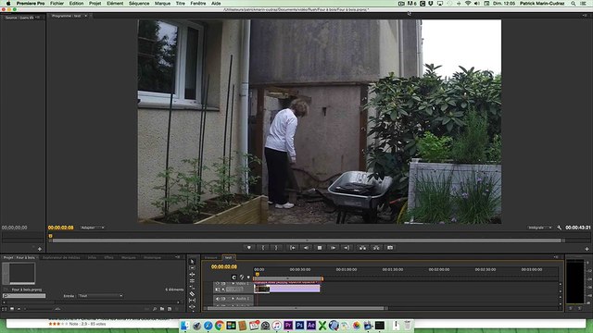Click the Program monitor yellow timecode

[x=60, y=228]
